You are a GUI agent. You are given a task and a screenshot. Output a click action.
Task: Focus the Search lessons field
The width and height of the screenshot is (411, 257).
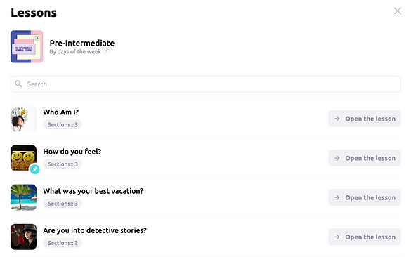[x=205, y=84]
